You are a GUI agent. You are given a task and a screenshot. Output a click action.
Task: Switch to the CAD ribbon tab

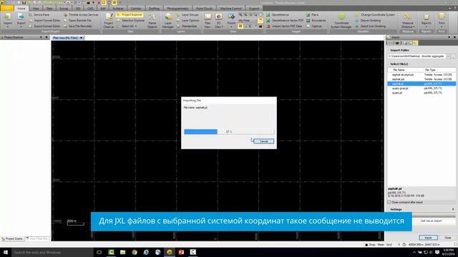90,9
